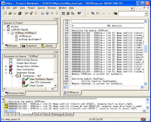Open the Window menu

point(63,8)
